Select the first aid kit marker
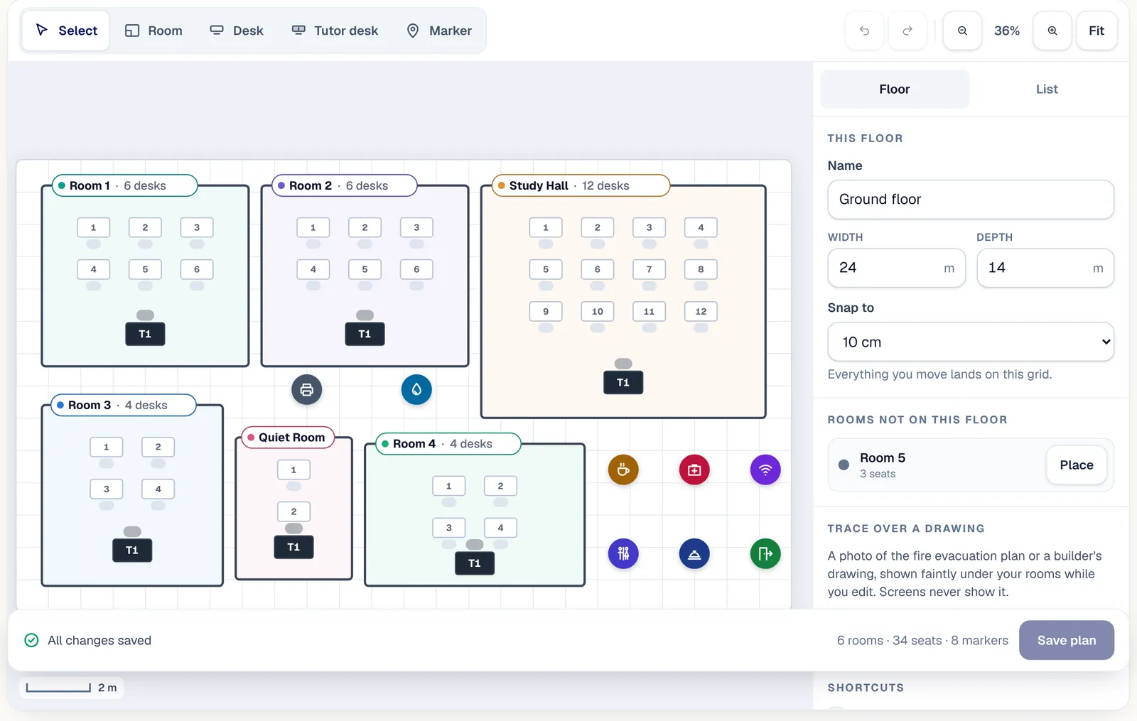 coord(694,470)
